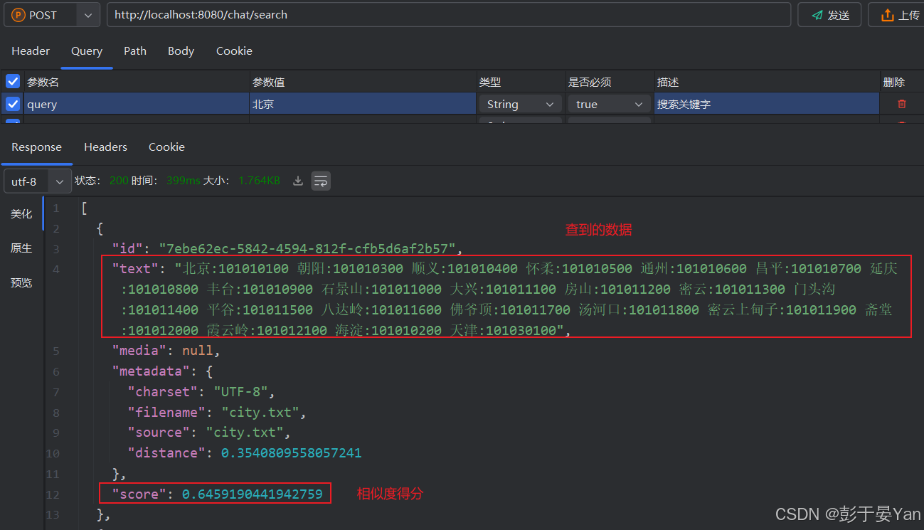Uncheck the query parameter checkbox
This screenshot has width=924, height=530.
[x=13, y=104]
